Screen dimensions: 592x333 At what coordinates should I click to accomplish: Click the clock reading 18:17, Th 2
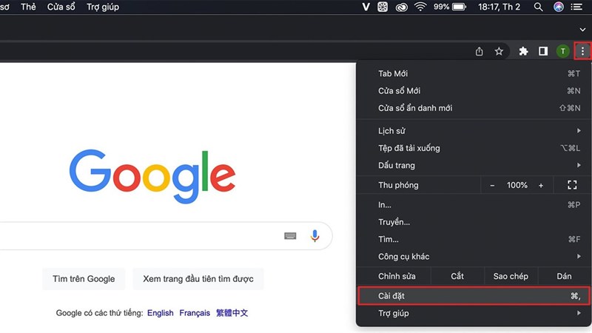(499, 7)
